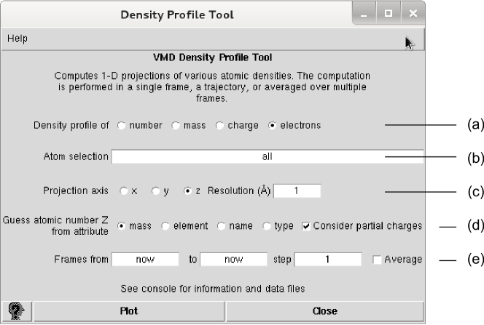Set projection axis to x
Screen dimensions: 484x325
(123, 191)
